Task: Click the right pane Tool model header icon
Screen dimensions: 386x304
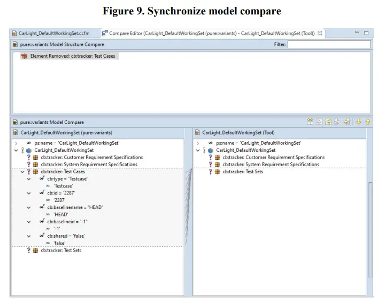Action: (197, 132)
